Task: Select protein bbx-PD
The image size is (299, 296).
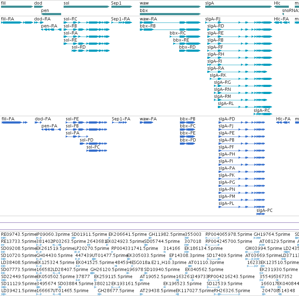Action: coord(188,144)
